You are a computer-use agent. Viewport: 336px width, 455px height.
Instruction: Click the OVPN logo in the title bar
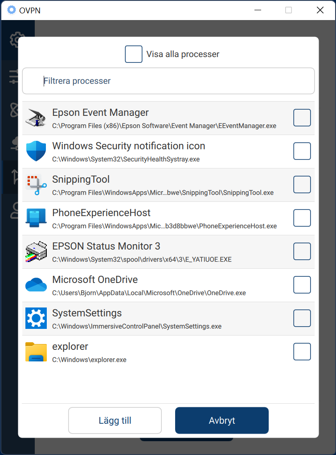(12, 10)
